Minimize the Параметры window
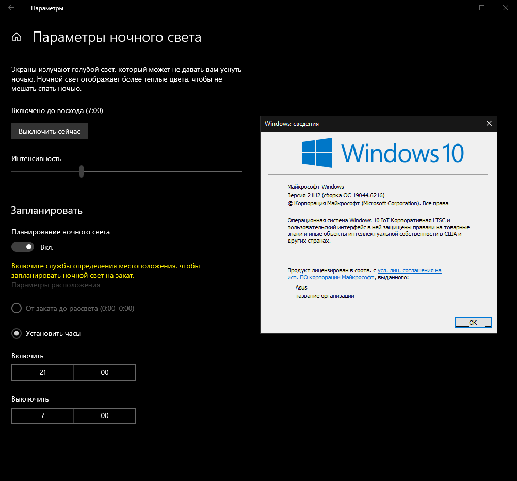The height and width of the screenshot is (481, 517). click(458, 8)
